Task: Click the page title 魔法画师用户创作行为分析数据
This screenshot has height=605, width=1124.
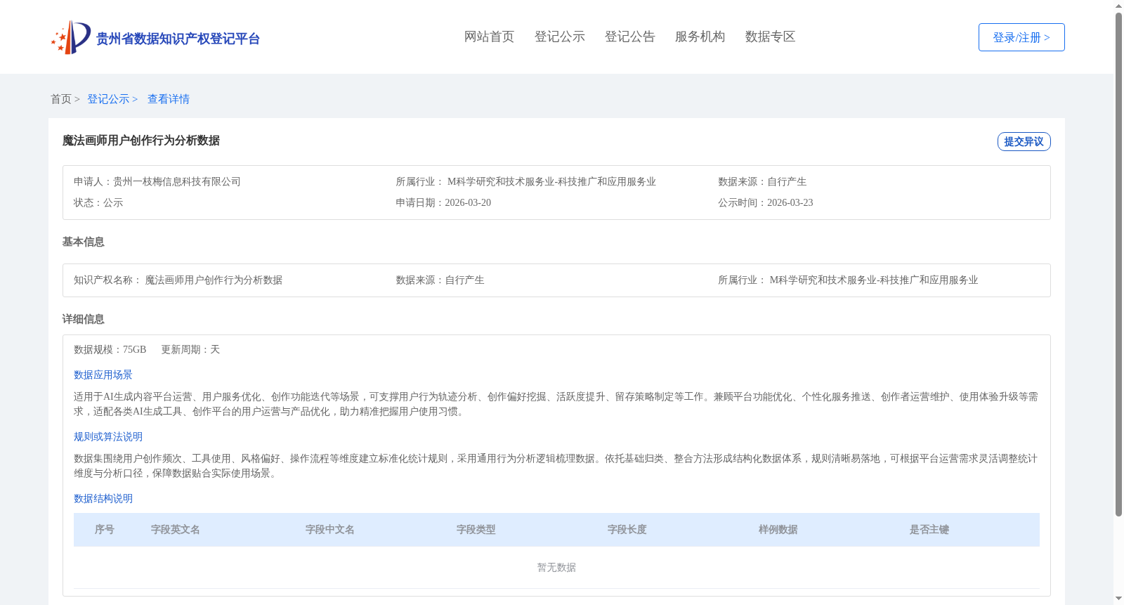Action: (141, 141)
